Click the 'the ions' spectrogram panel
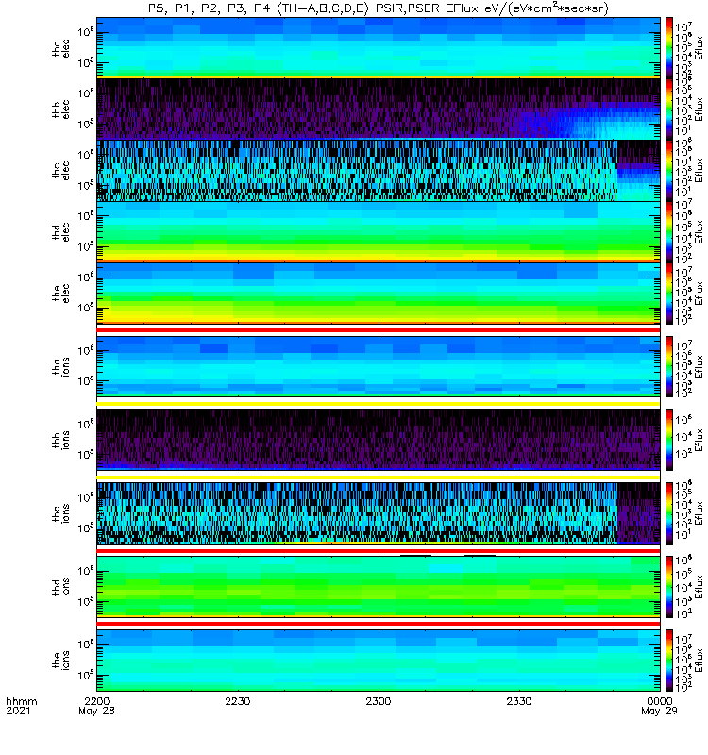Viewport: 708px width, 755px height. (379, 660)
